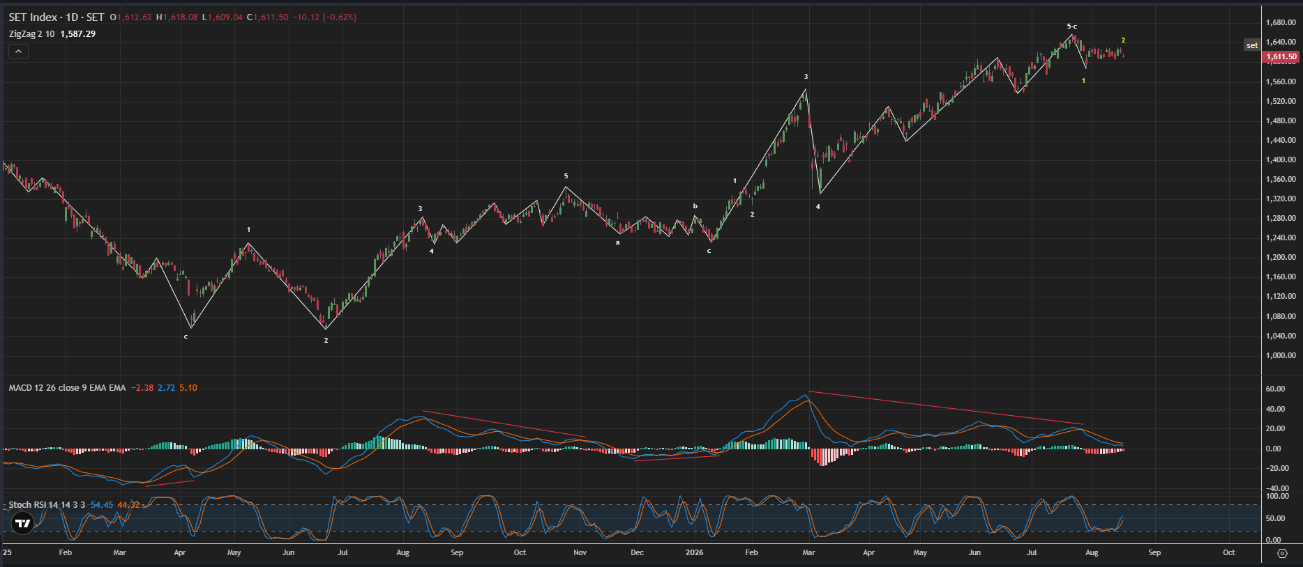
Task: Select the MACD 12 26 close 9 legend
Action: (x=67, y=387)
